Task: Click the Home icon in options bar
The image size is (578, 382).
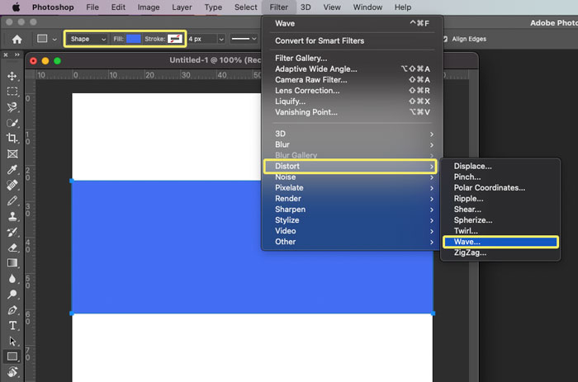Action: point(17,39)
